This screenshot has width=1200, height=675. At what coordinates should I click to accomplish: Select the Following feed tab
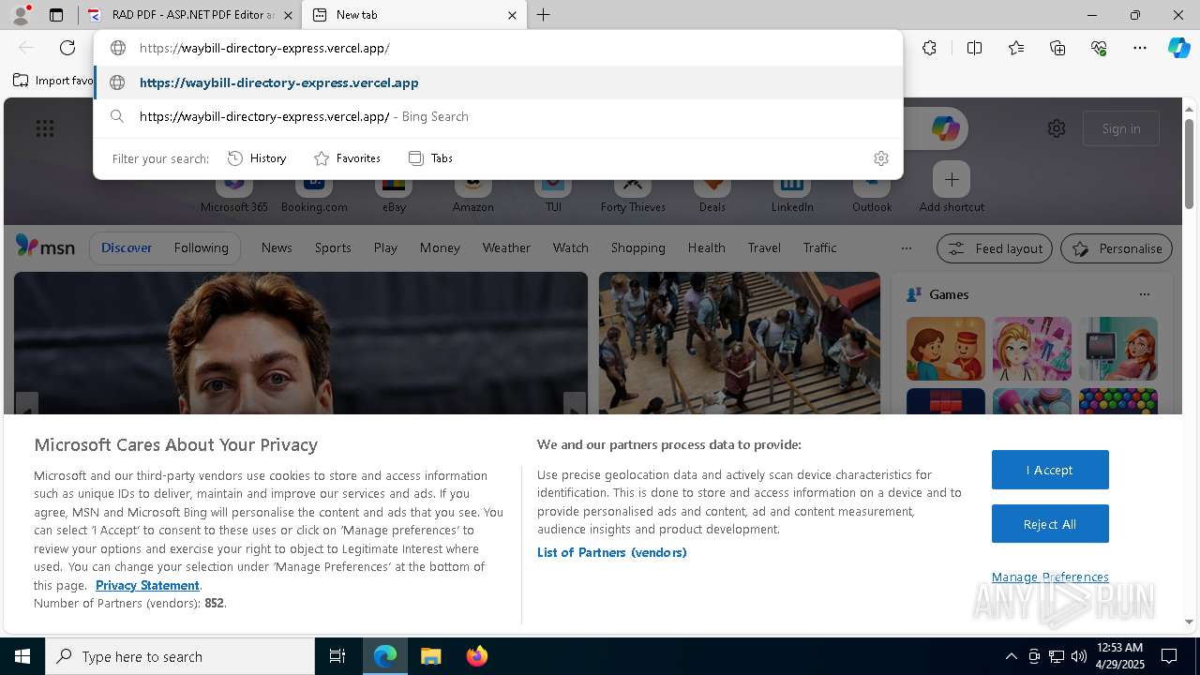click(x=201, y=247)
